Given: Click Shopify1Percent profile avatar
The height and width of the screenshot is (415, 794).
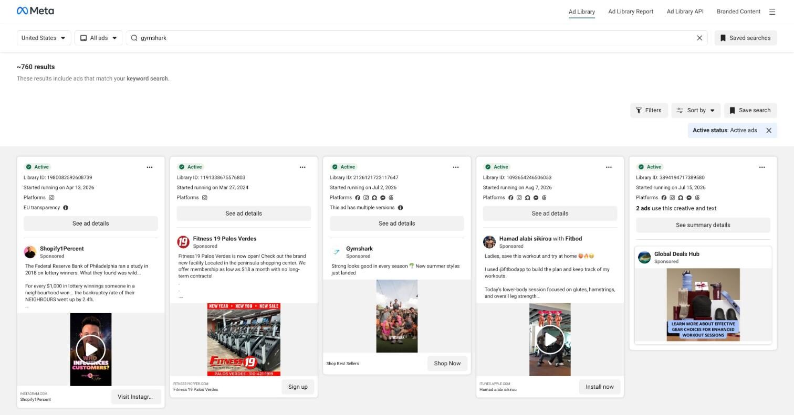Looking at the screenshot, I should [x=30, y=252].
